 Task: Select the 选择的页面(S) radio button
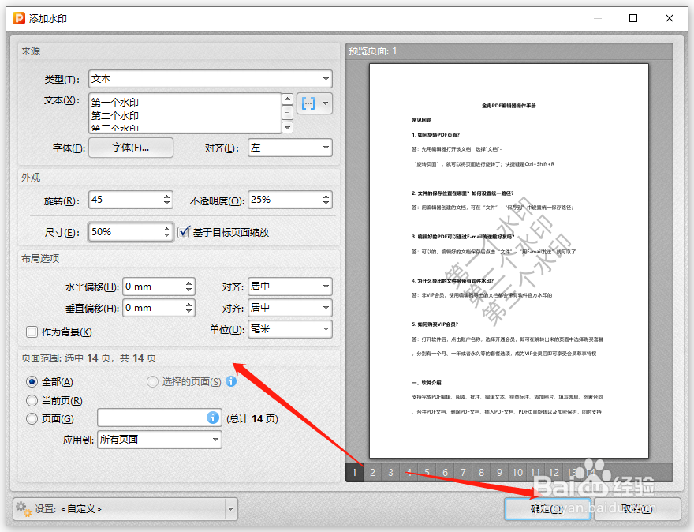152,381
